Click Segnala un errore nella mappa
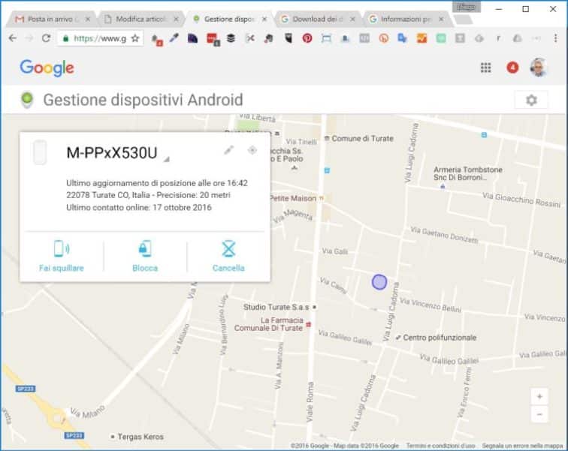Screen dimensions: 568x451 [x=522, y=446]
